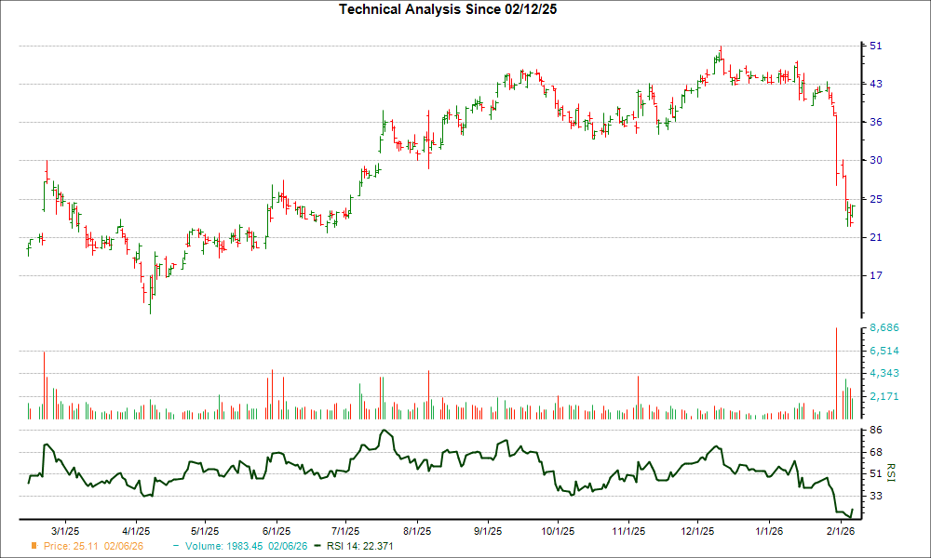Click the black RSI 14 legend dash icon

pyautogui.click(x=317, y=547)
